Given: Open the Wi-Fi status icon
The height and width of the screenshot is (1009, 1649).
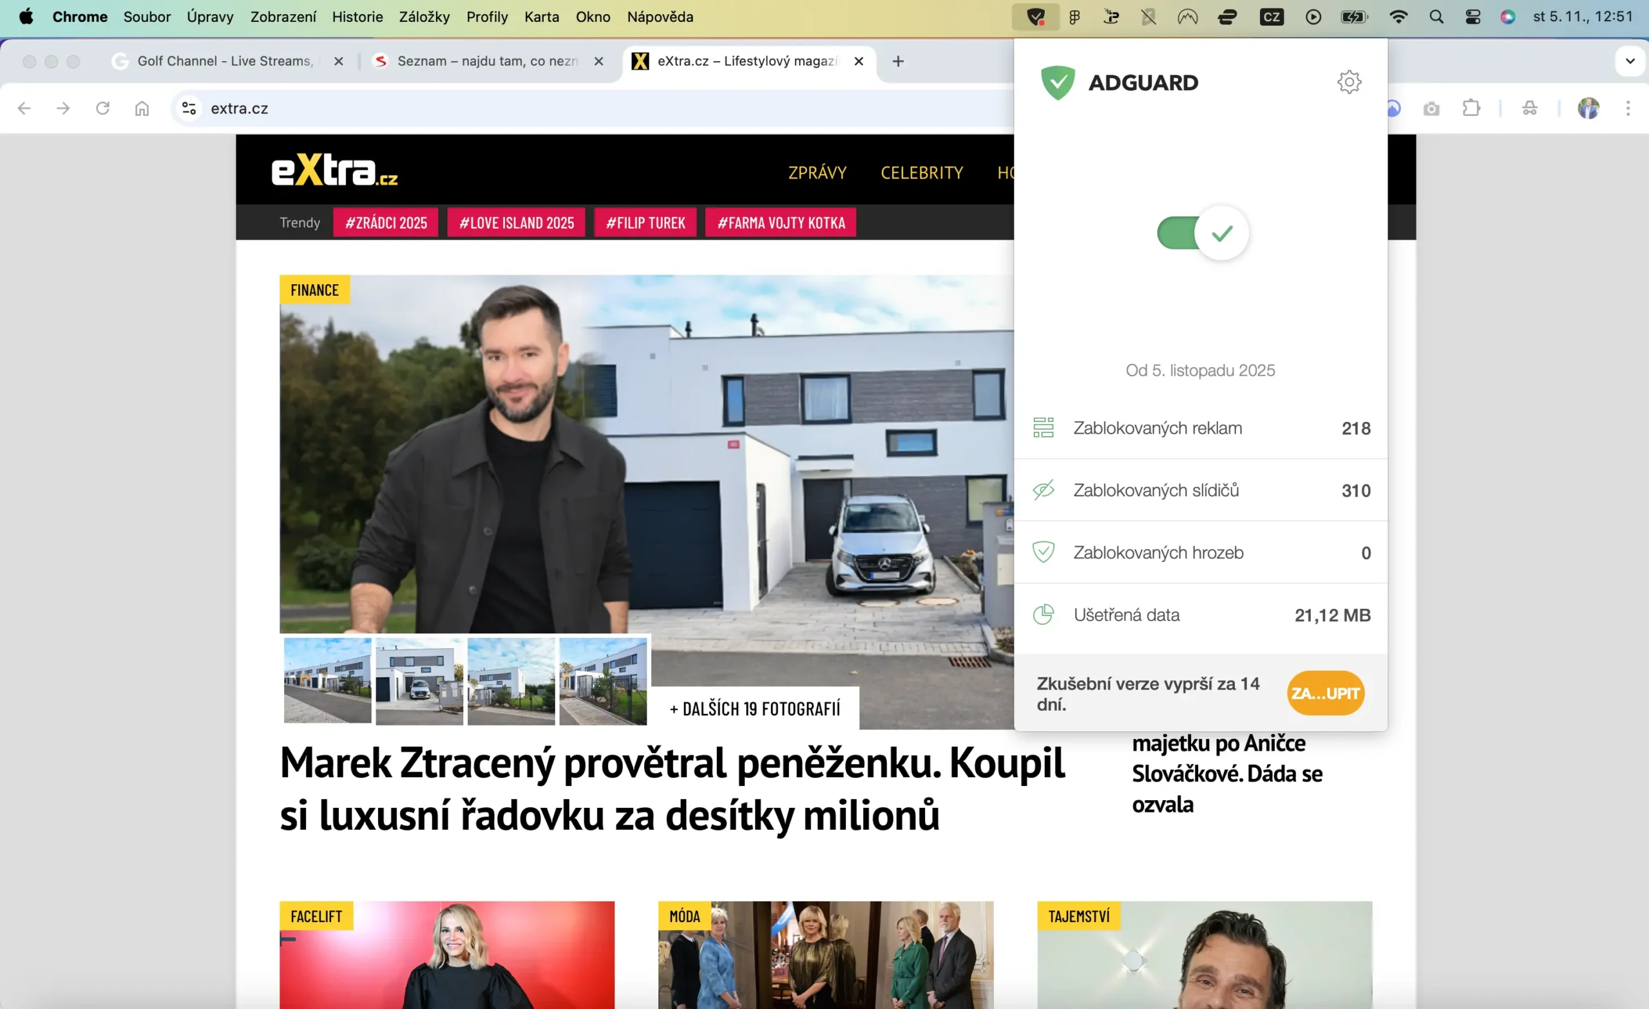Looking at the screenshot, I should pos(1398,17).
